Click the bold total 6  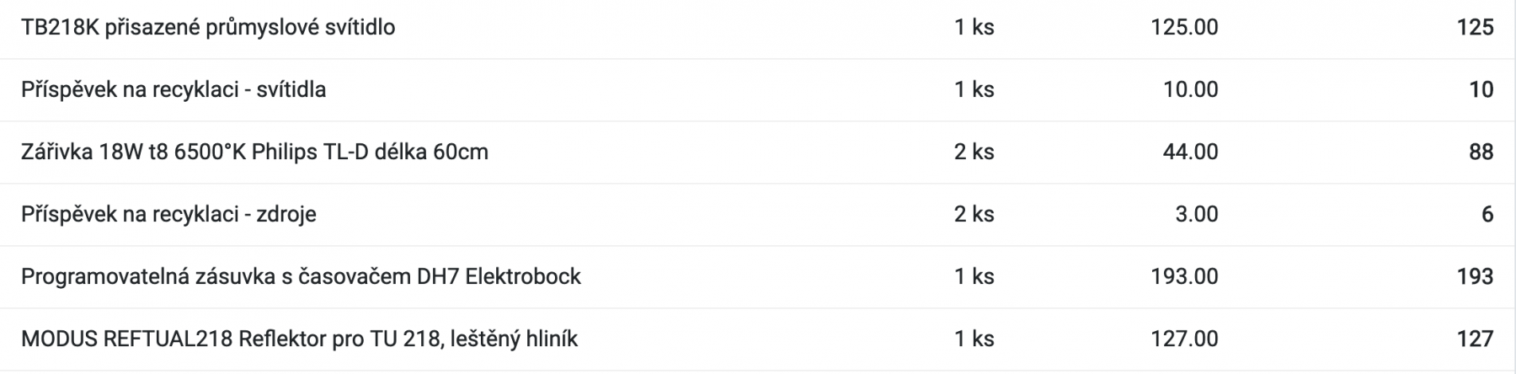point(1487,214)
